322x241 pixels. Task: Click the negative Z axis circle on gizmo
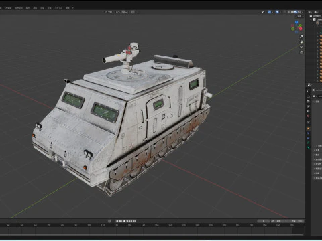[x=297, y=32]
